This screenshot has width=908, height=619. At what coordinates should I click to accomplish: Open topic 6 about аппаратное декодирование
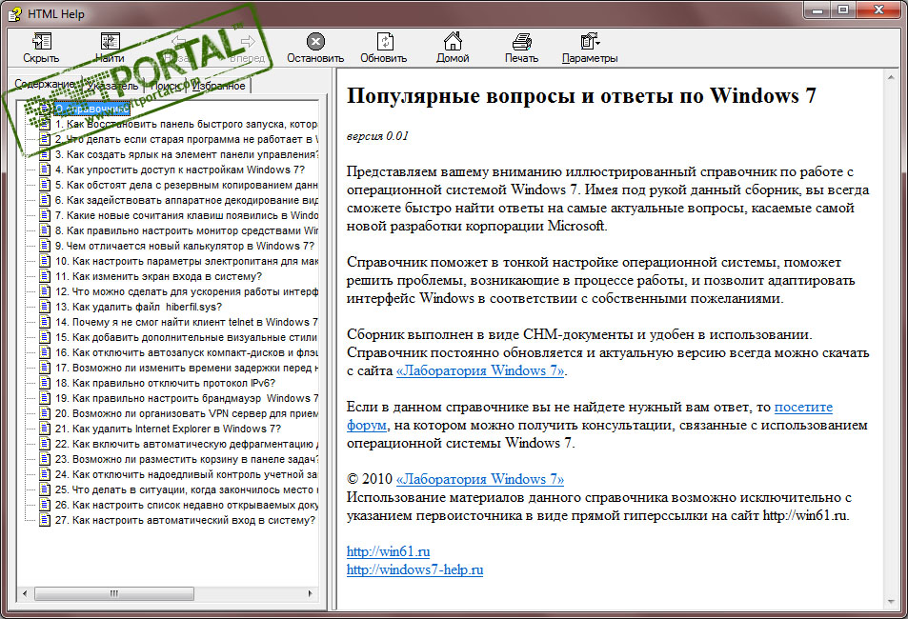click(187, 200)
